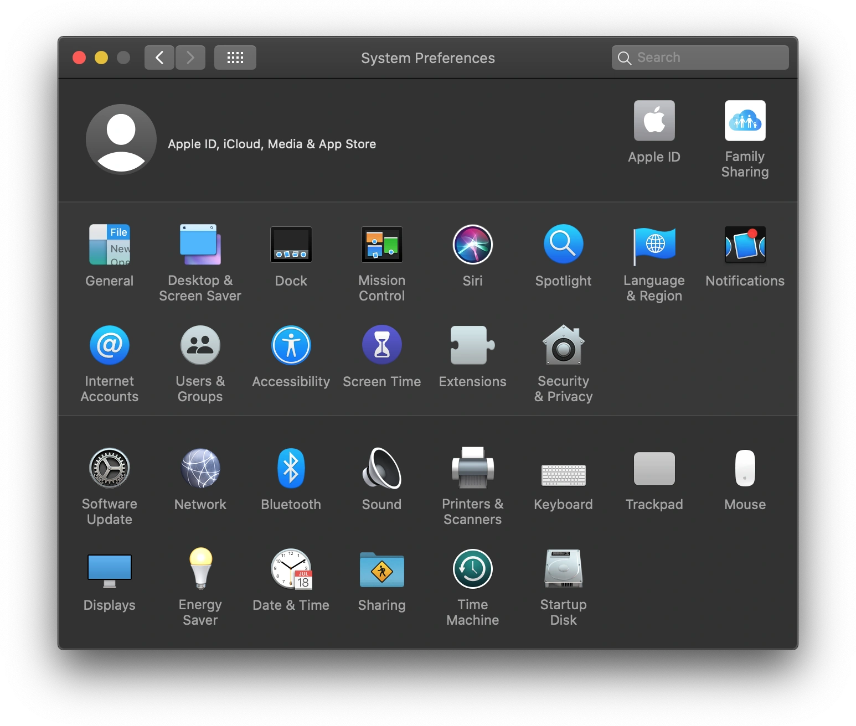
Task: Go forward with the right chevron button
Action: [190, 58]
